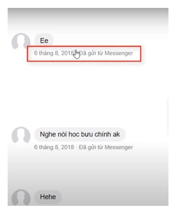The width and height of the screenshot is (178, 212).
Task: Click the word "tháng" in the second timestamp
Action: (x=46, y=147)
